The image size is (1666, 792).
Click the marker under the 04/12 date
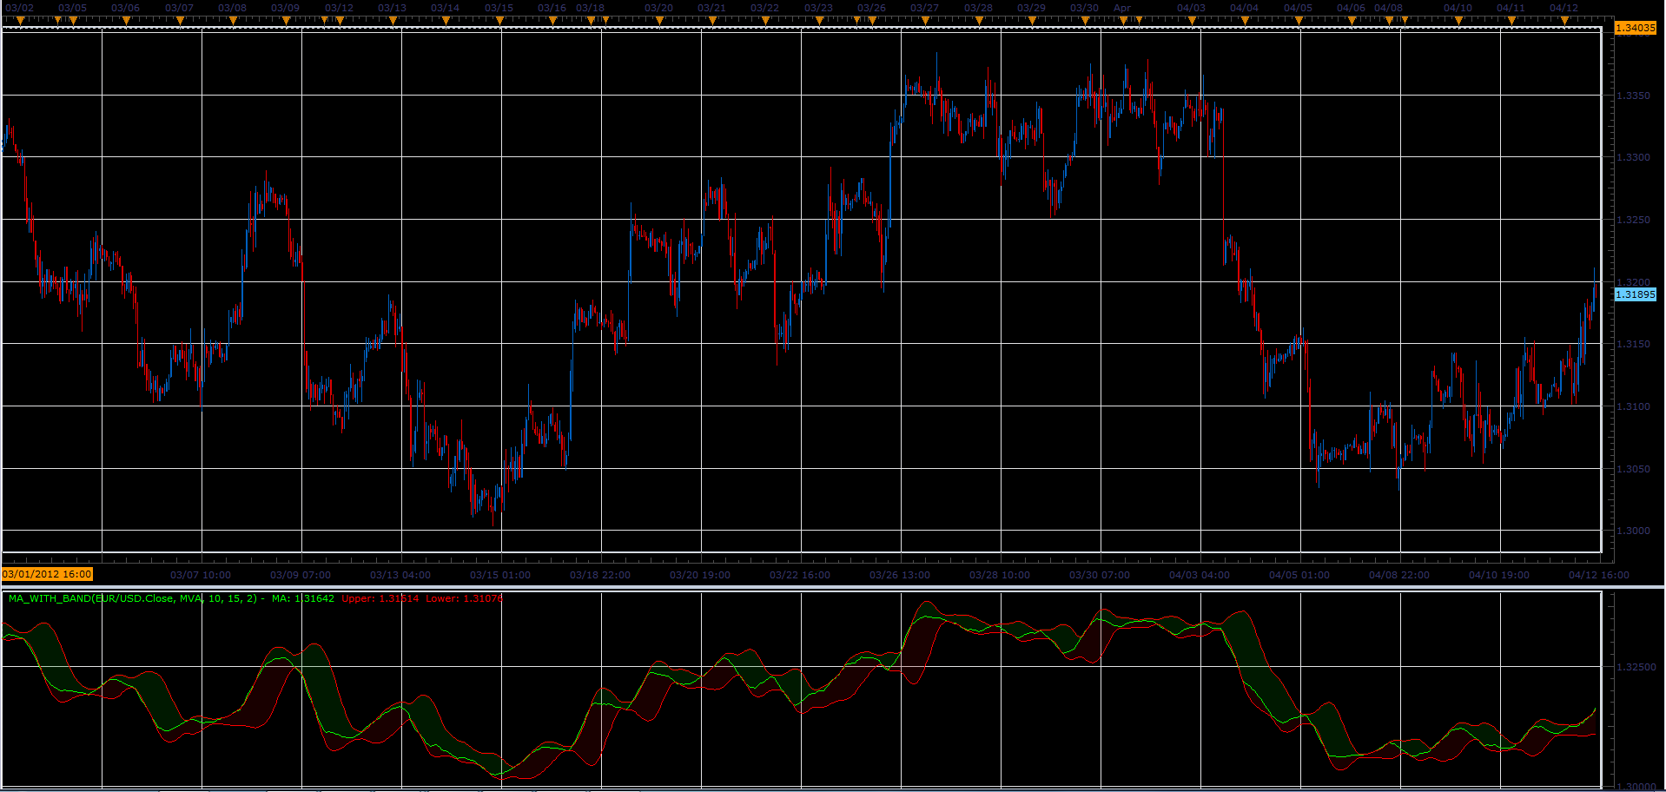coord(1564,21)
